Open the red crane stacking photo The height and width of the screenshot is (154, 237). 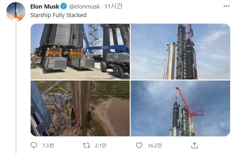[x=180, y=108]
